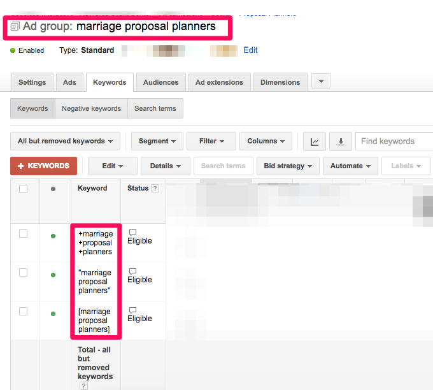Expand the Segment dropdown
433x390 pixels.
[157, 141]
